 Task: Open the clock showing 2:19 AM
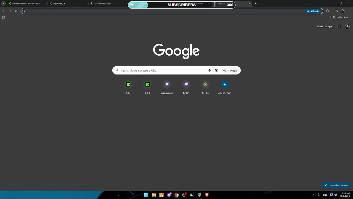pos(346,195)
